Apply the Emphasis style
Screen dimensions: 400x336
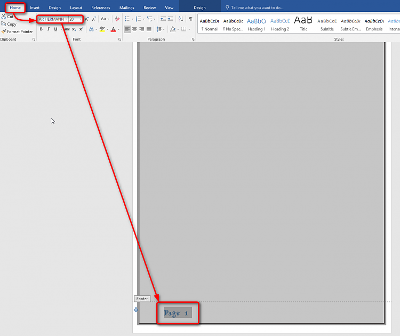[x=374, y=25]
